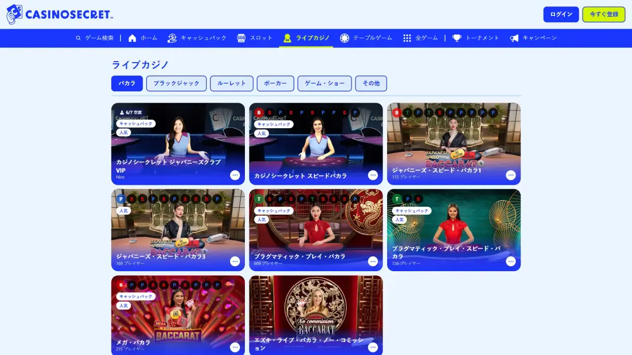The width and height of the screenshot is (632, 355).
Task: Switch to the ライブカジノ tab
Action: tap(306, 38)
